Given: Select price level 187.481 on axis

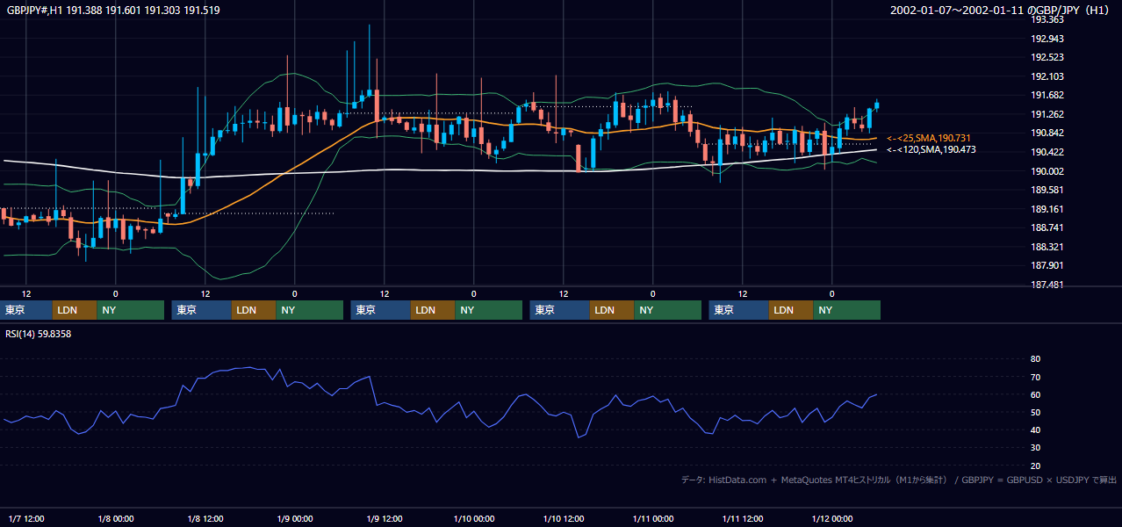Looking at the screenshot, I should click(x=1047, y=285).
